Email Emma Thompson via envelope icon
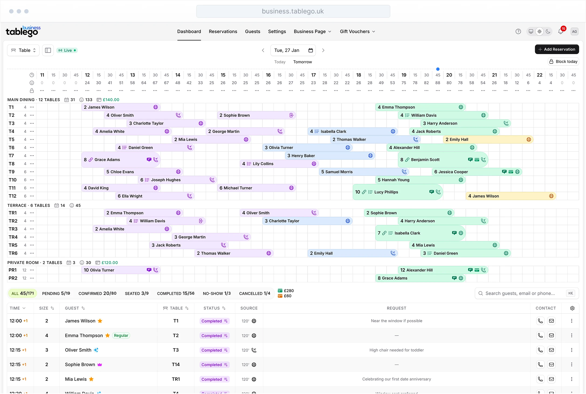Viewport: 586px width, 394px height. pos(551,335)
